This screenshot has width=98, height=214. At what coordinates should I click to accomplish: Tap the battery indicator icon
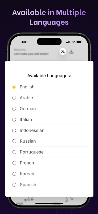point(79,42)
